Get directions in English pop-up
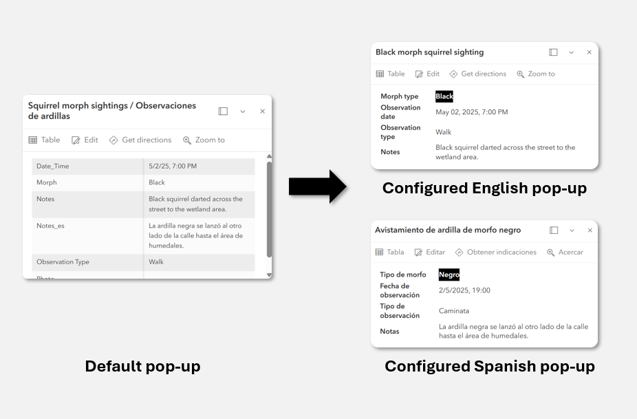Viewport: 637px width, 419px height. pyautogui.click(x=478, y=74)
